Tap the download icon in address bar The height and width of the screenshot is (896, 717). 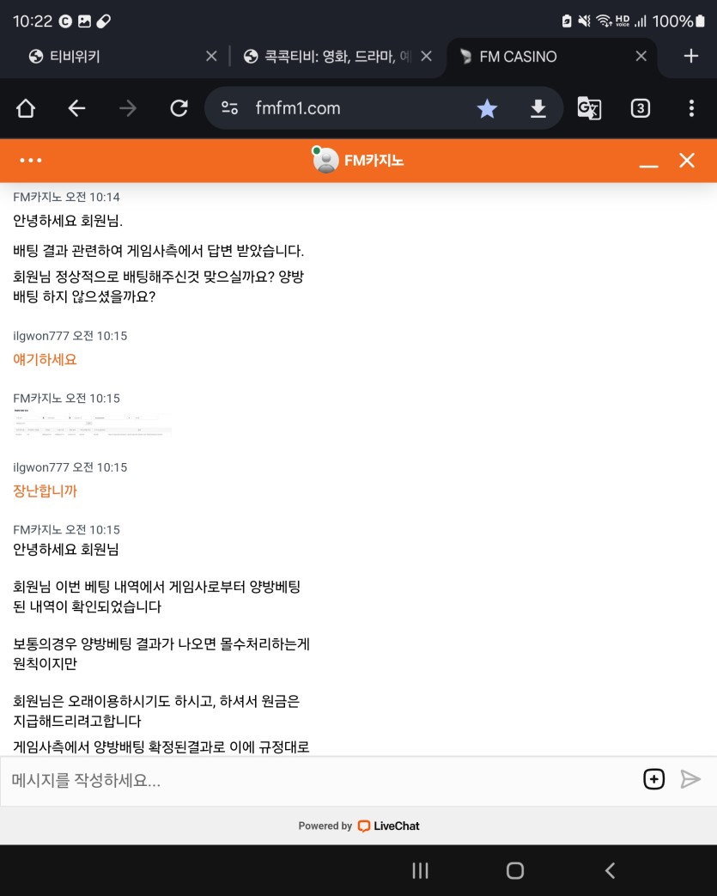pos(538,108)
